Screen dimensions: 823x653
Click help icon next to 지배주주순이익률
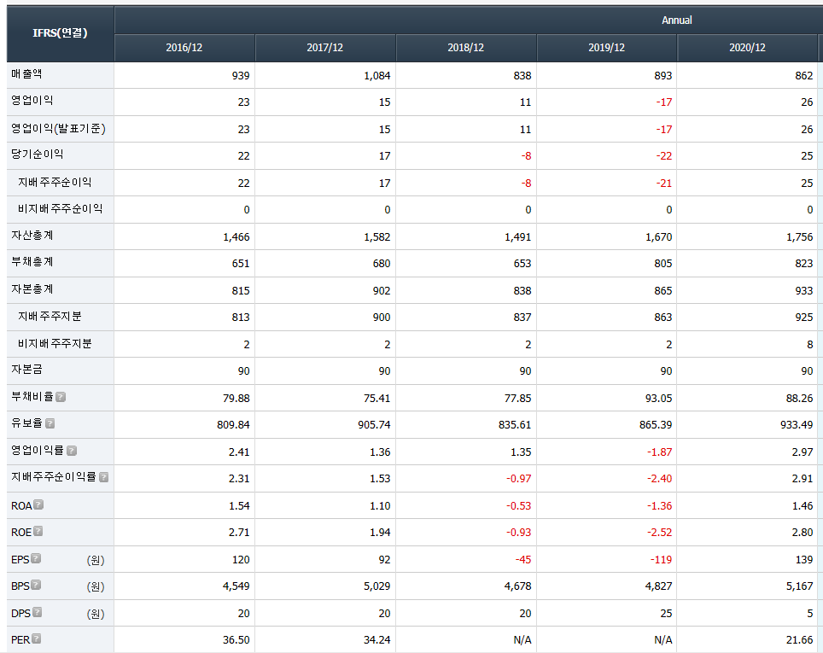pos(104,477)
